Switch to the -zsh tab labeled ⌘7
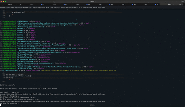Screen dimensions: 185x107 pos(148,4)
